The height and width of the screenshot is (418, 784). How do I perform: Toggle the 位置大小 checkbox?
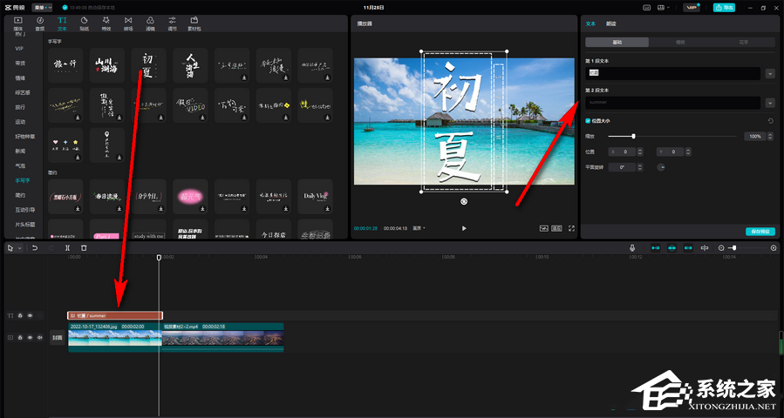589,121
